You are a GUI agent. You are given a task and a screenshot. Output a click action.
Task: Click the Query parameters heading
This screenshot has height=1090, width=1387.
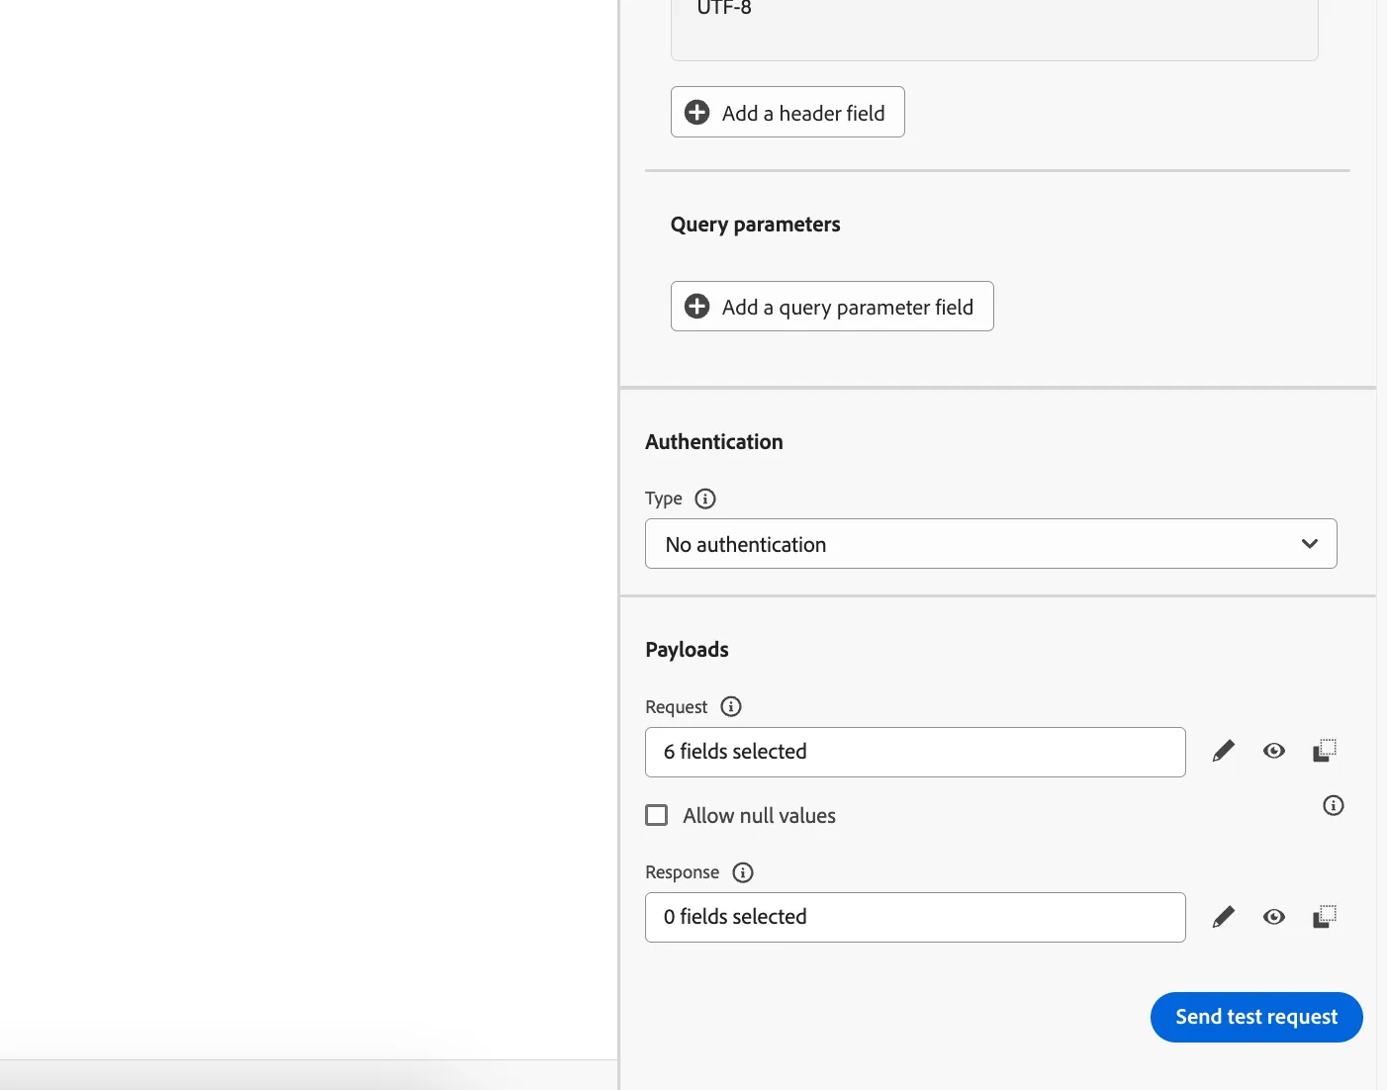(756, 225)
